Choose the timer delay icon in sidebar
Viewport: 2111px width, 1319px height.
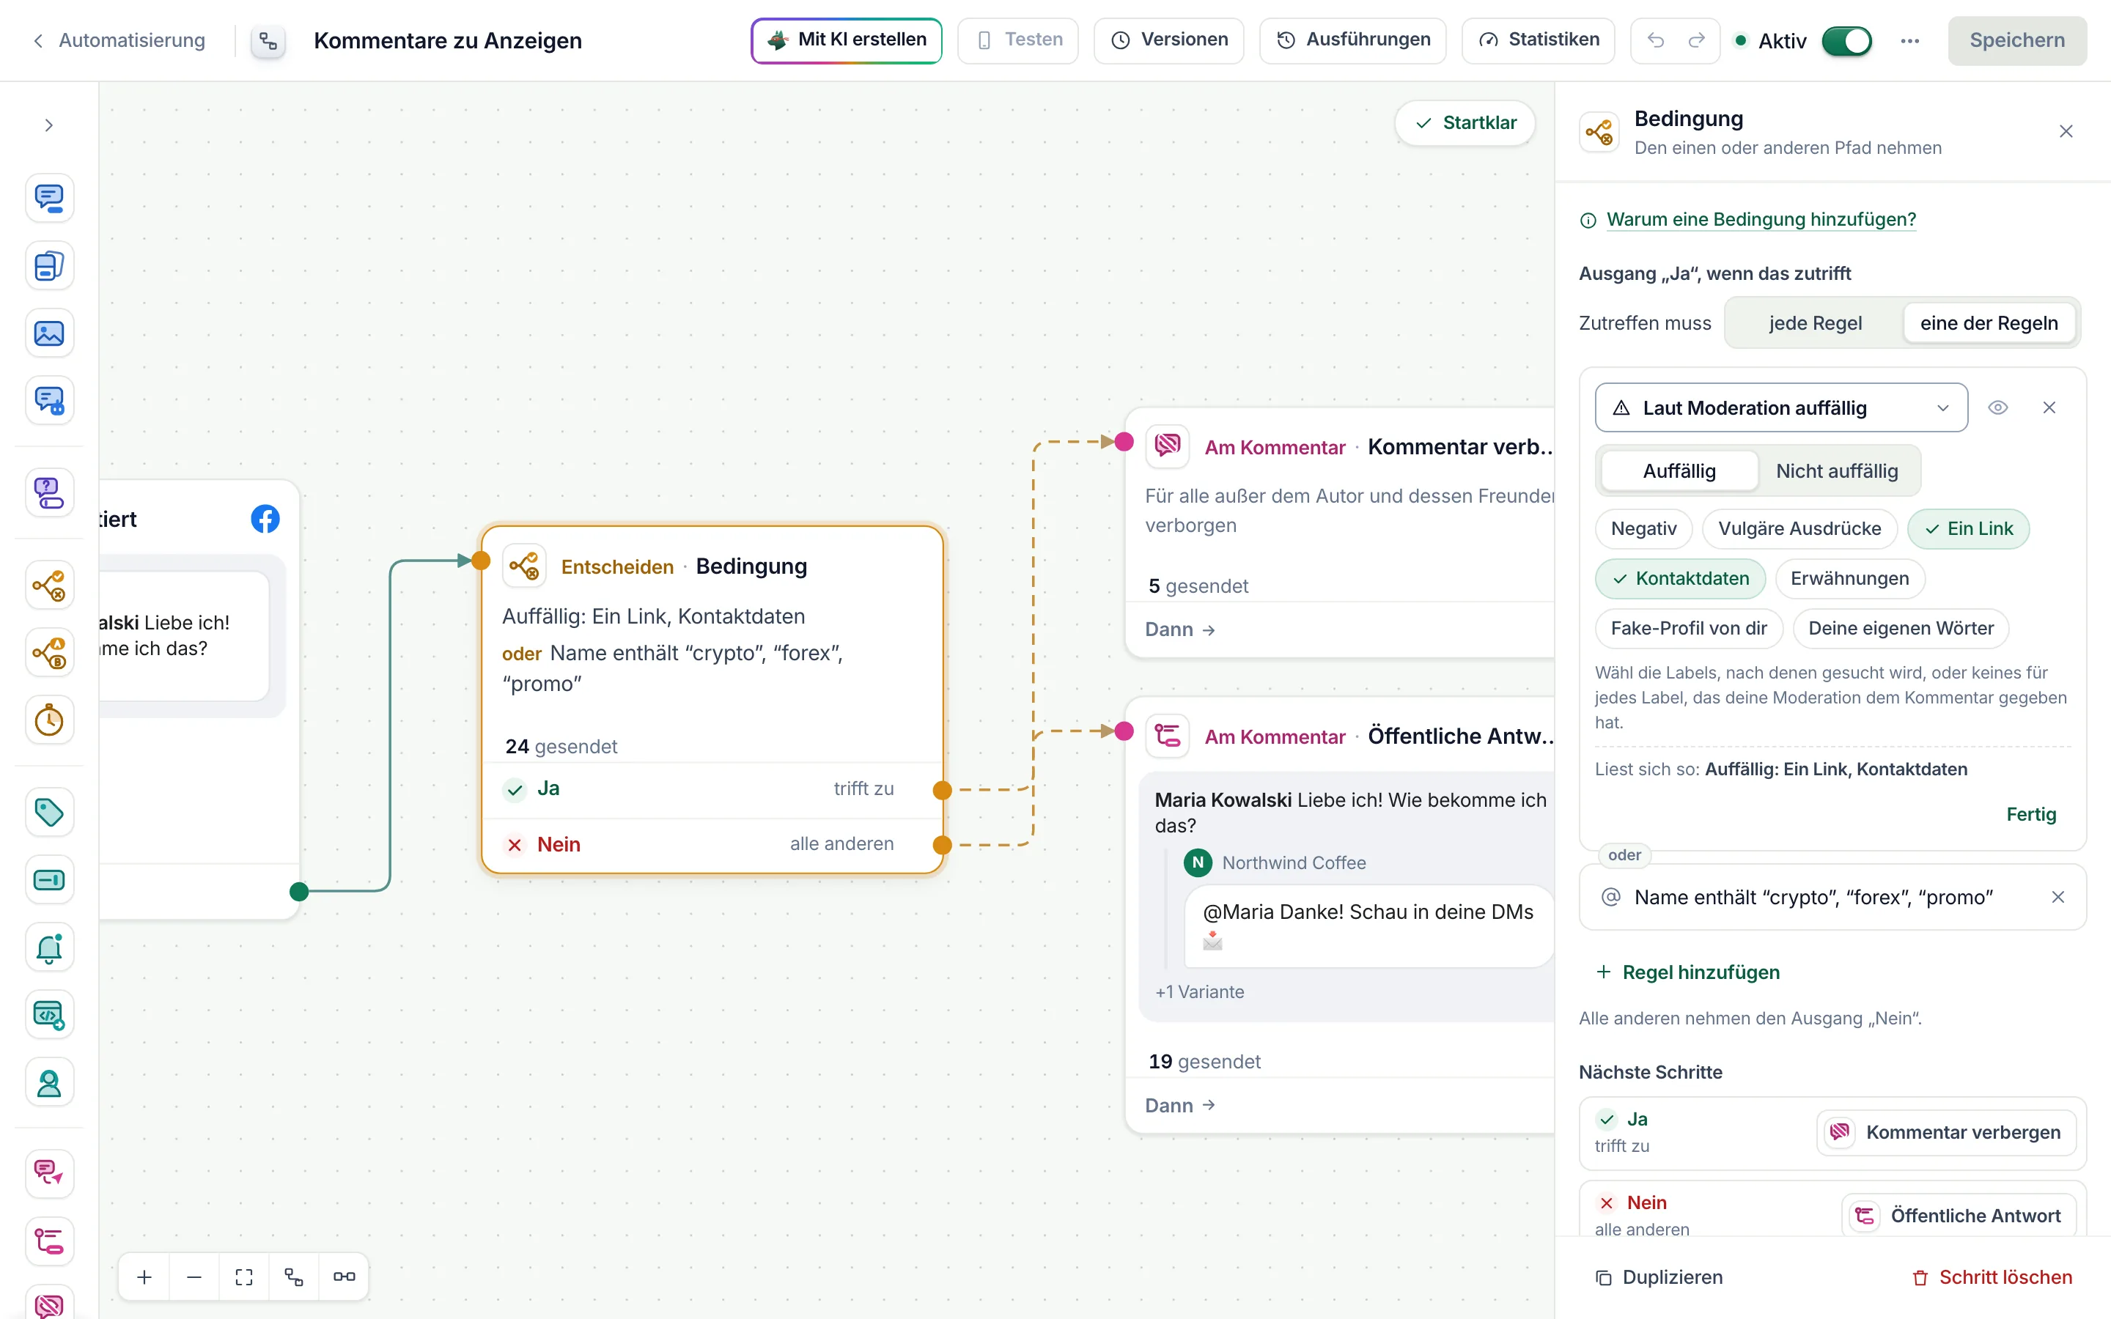[49, 720]
